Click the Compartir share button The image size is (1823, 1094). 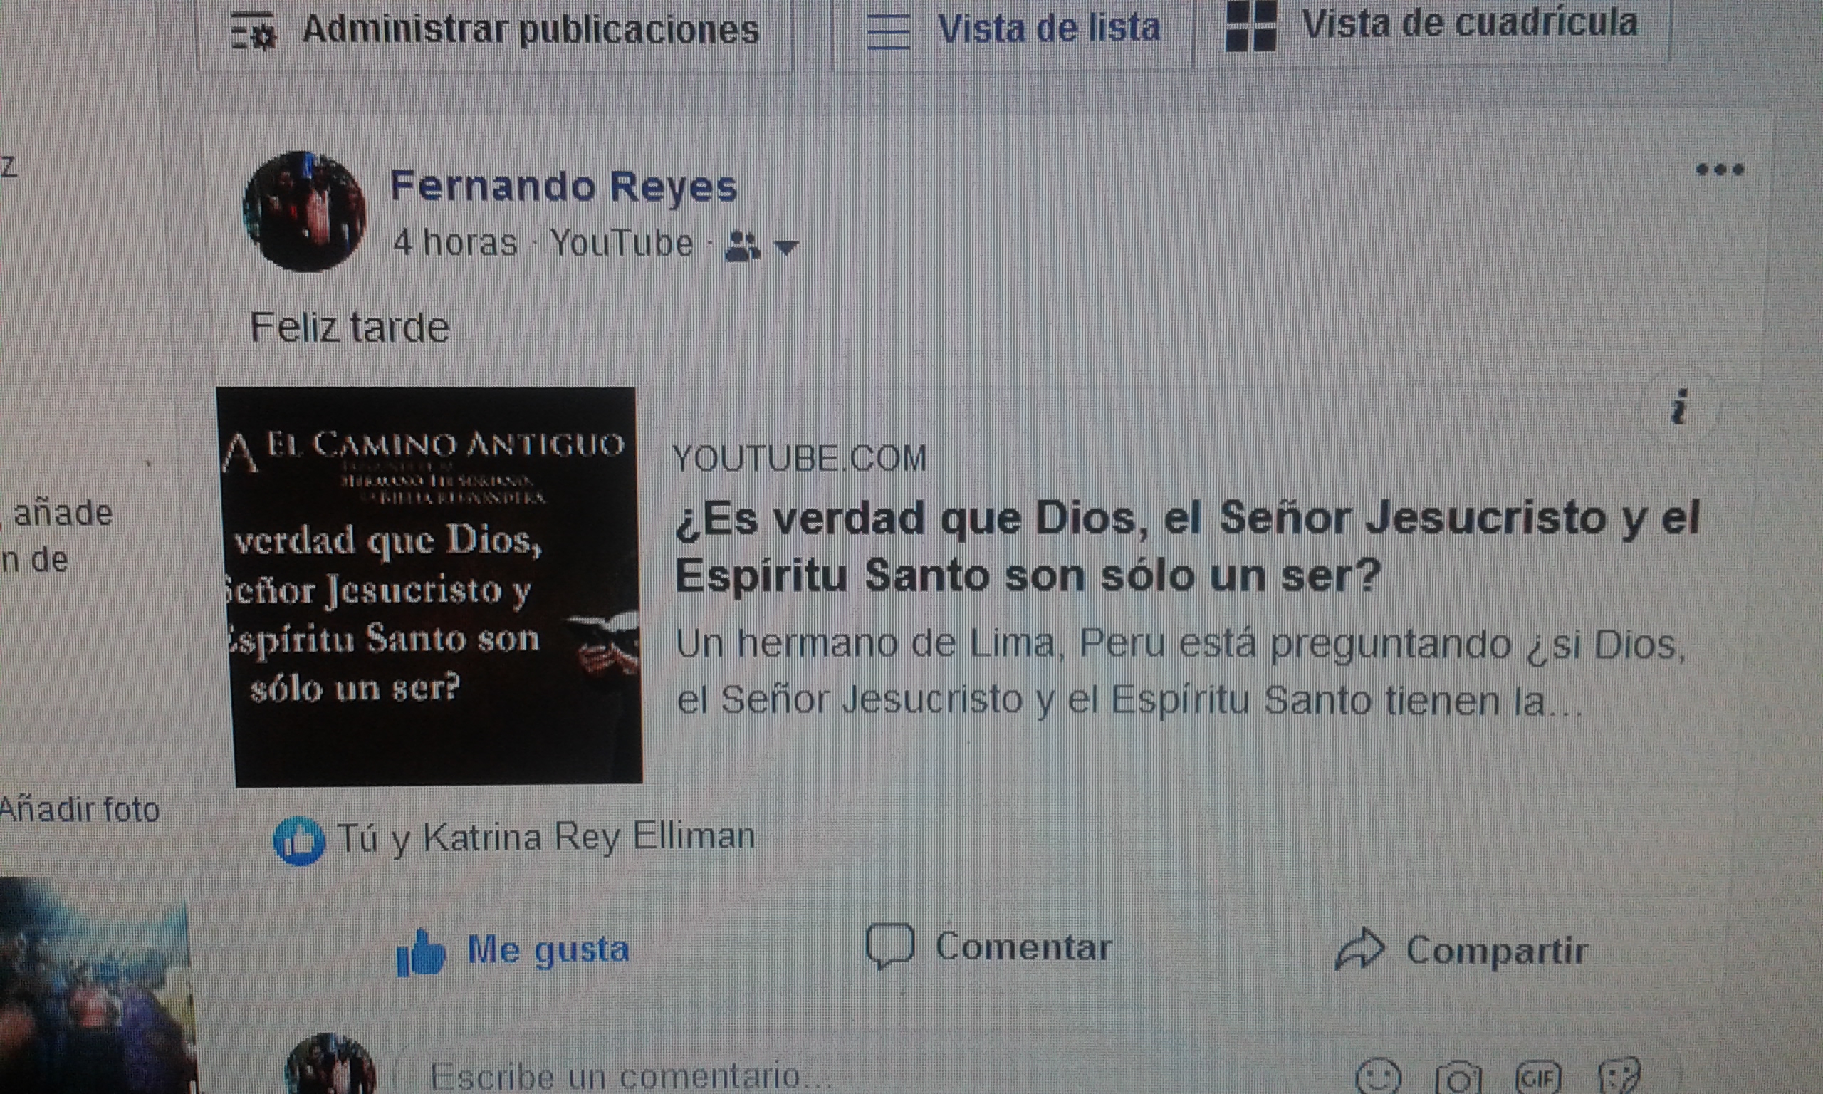[1461, 950]
